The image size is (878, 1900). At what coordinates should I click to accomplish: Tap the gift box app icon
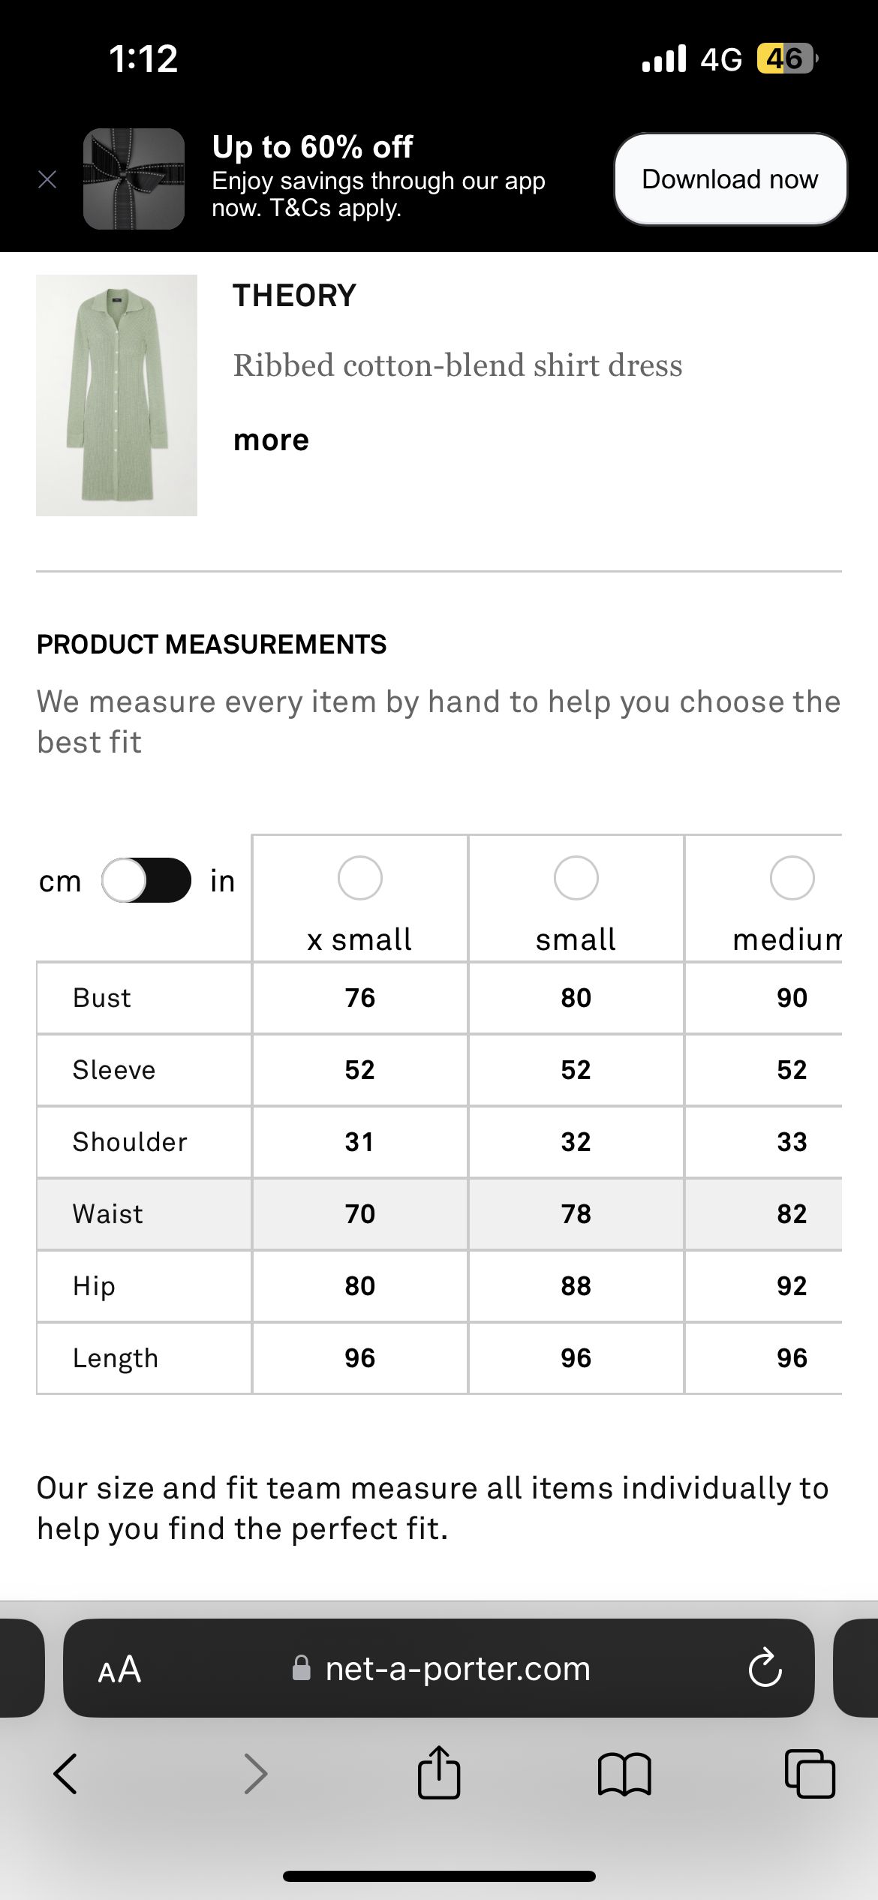(134, 179)
